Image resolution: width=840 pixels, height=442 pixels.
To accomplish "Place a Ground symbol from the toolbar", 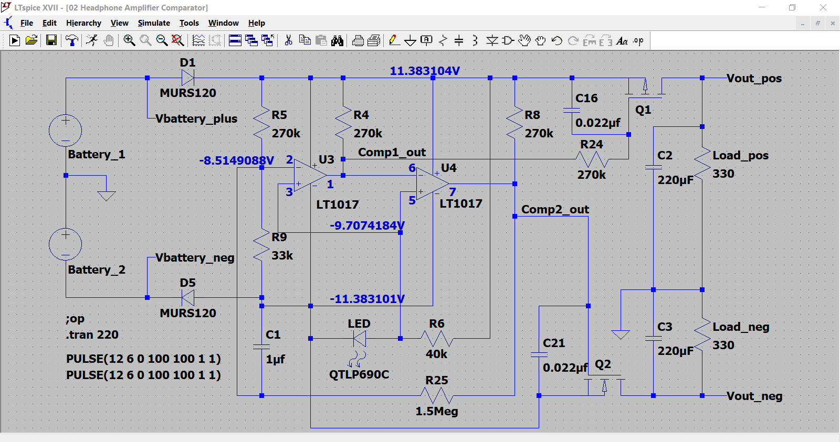I will pos(411,40).
